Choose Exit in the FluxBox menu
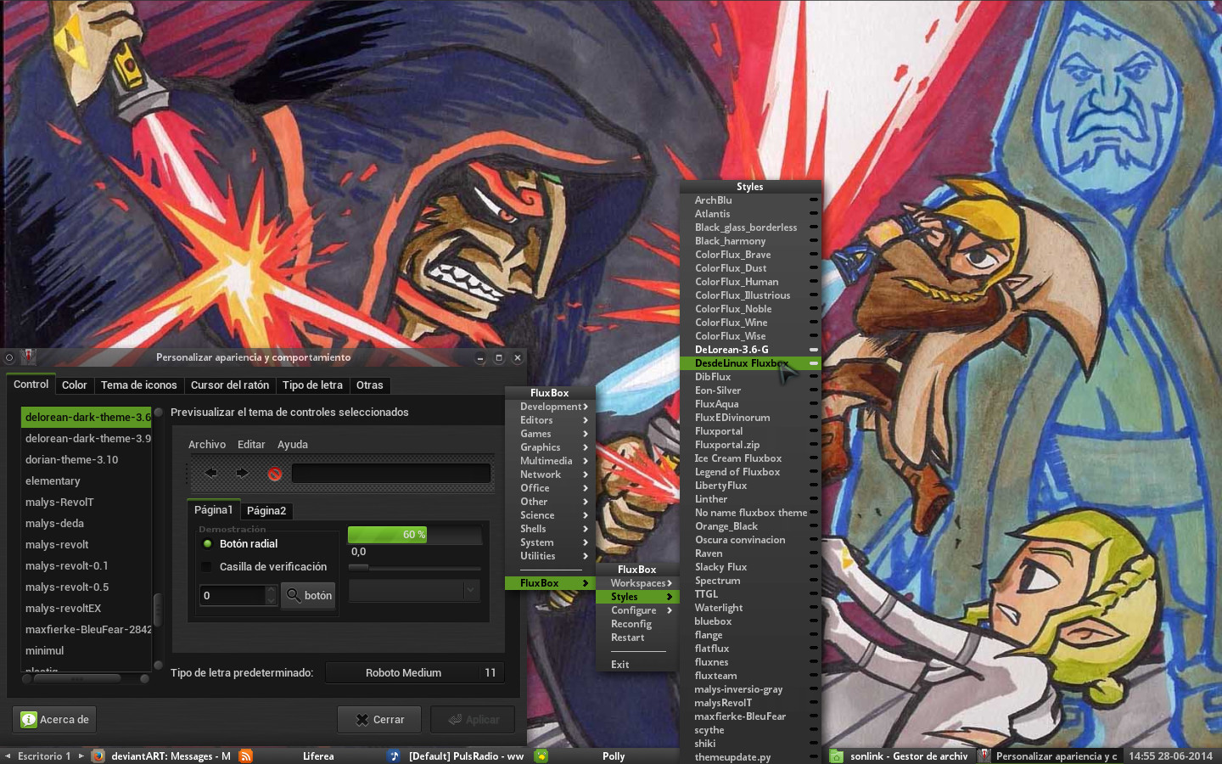1222x764 pixels. tap(637, 665)
